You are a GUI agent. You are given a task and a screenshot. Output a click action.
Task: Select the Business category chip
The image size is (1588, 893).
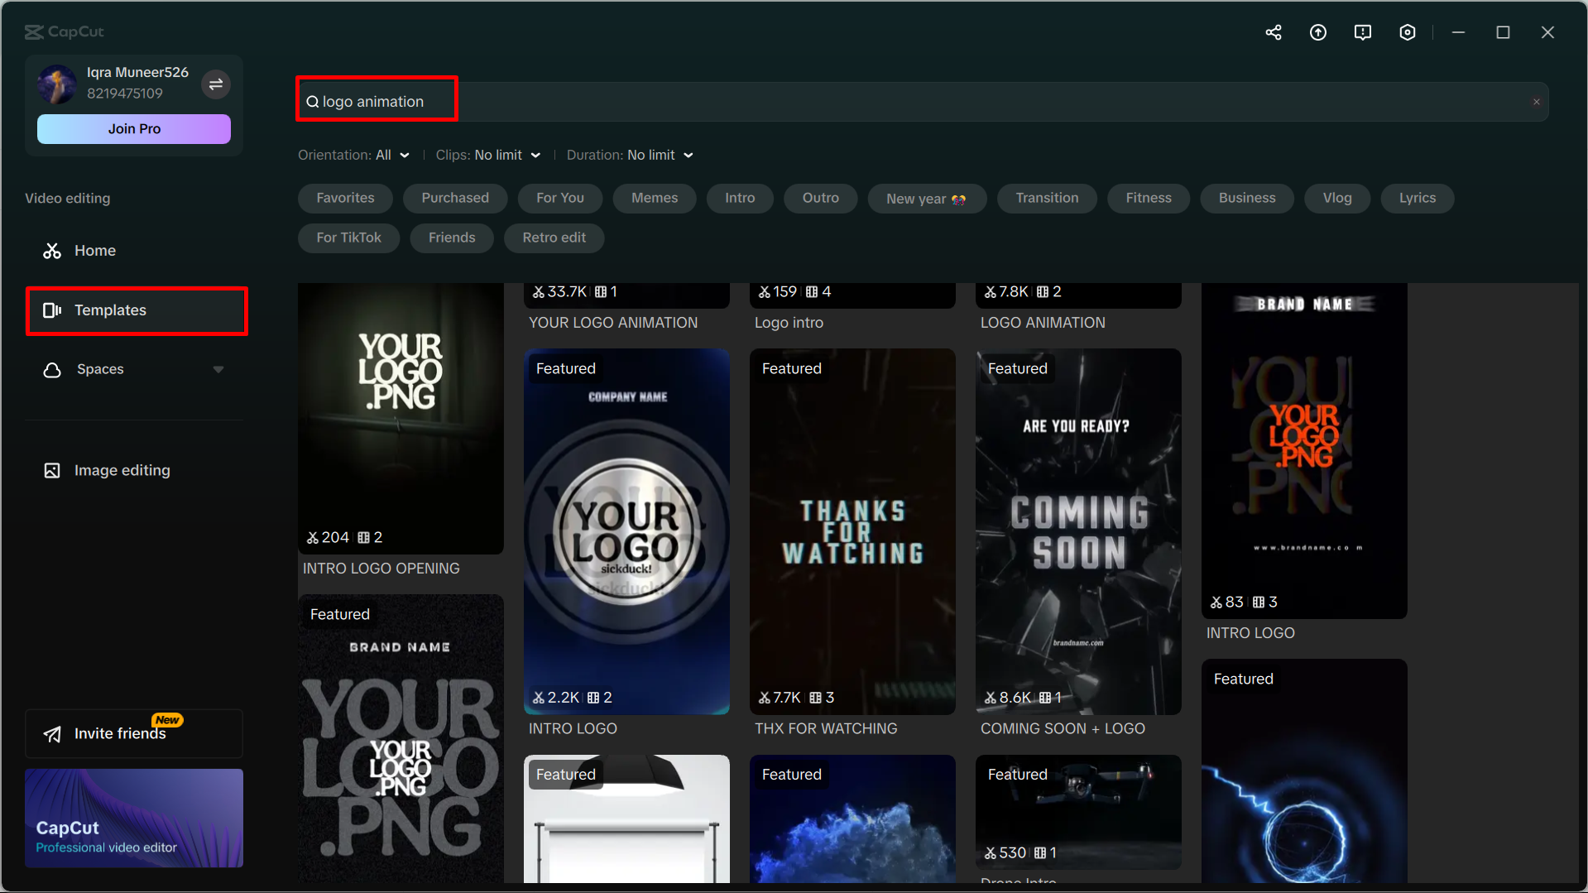coord(1247,198)
